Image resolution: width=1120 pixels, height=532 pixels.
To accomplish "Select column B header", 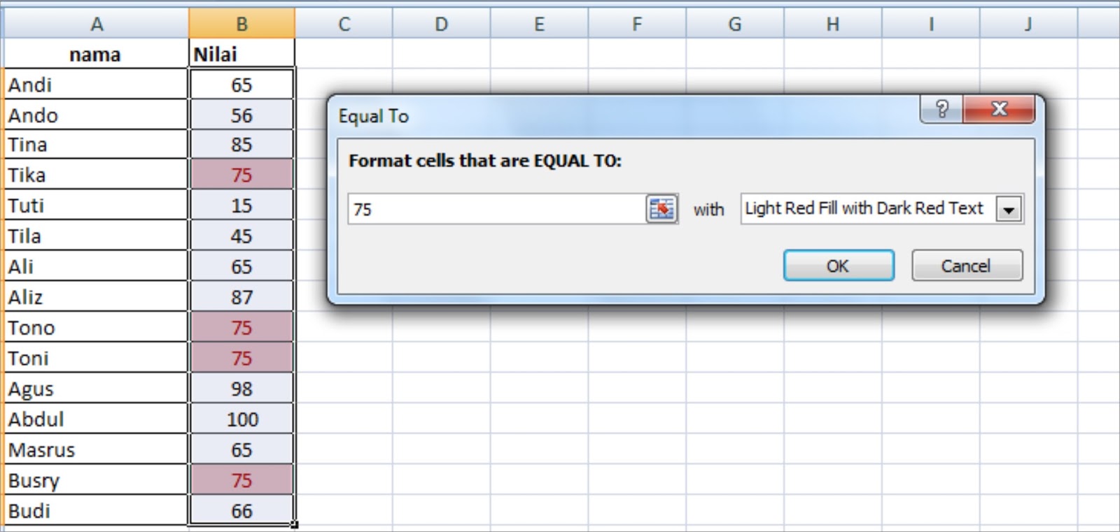I will 241,24.
